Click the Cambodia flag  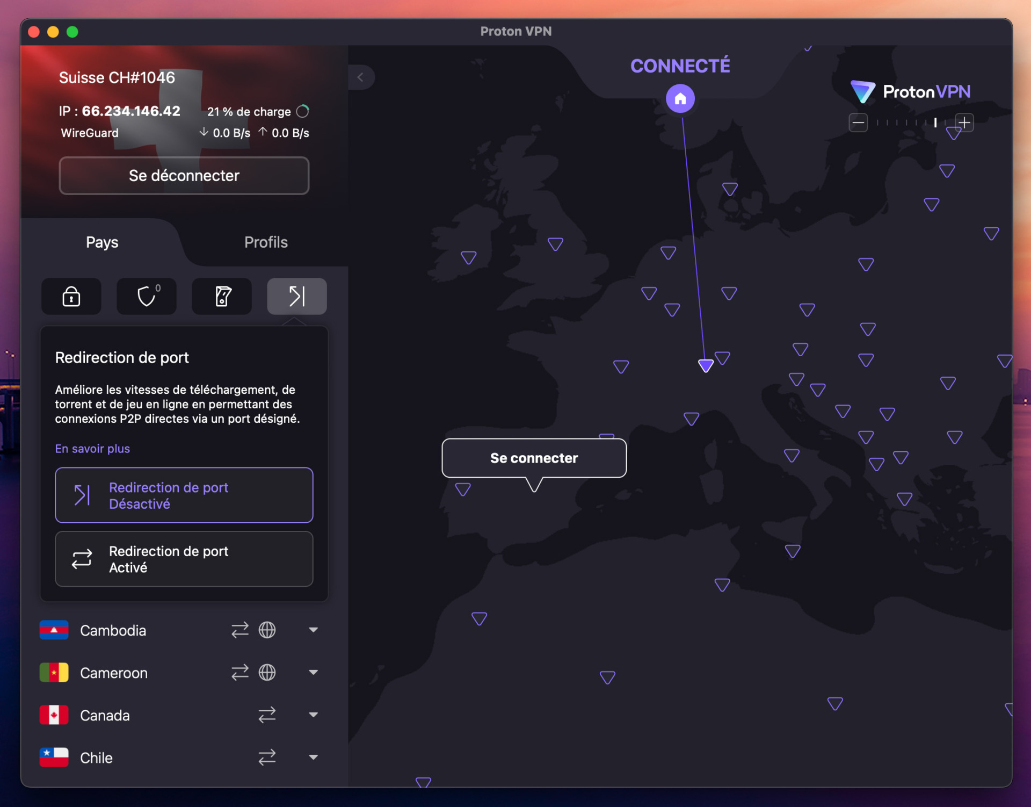click(x=54, y=630)
